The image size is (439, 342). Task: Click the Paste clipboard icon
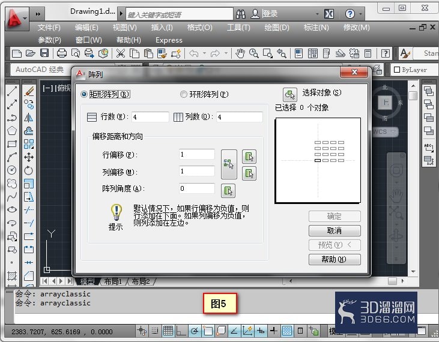[148, 53]
